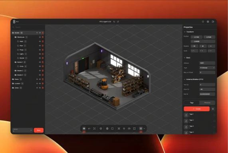Viewport: 228px width, 153px height.
Task: Hide the Lights folder using eye icon
Action: tap(40, 54)
